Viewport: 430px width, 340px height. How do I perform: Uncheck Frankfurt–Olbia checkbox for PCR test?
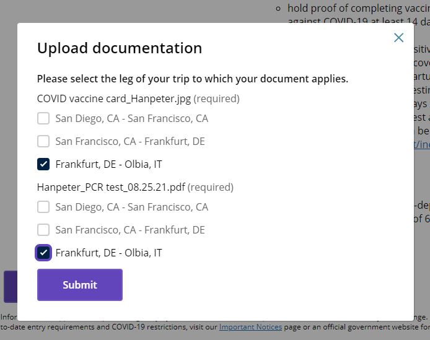click(43, 253)
